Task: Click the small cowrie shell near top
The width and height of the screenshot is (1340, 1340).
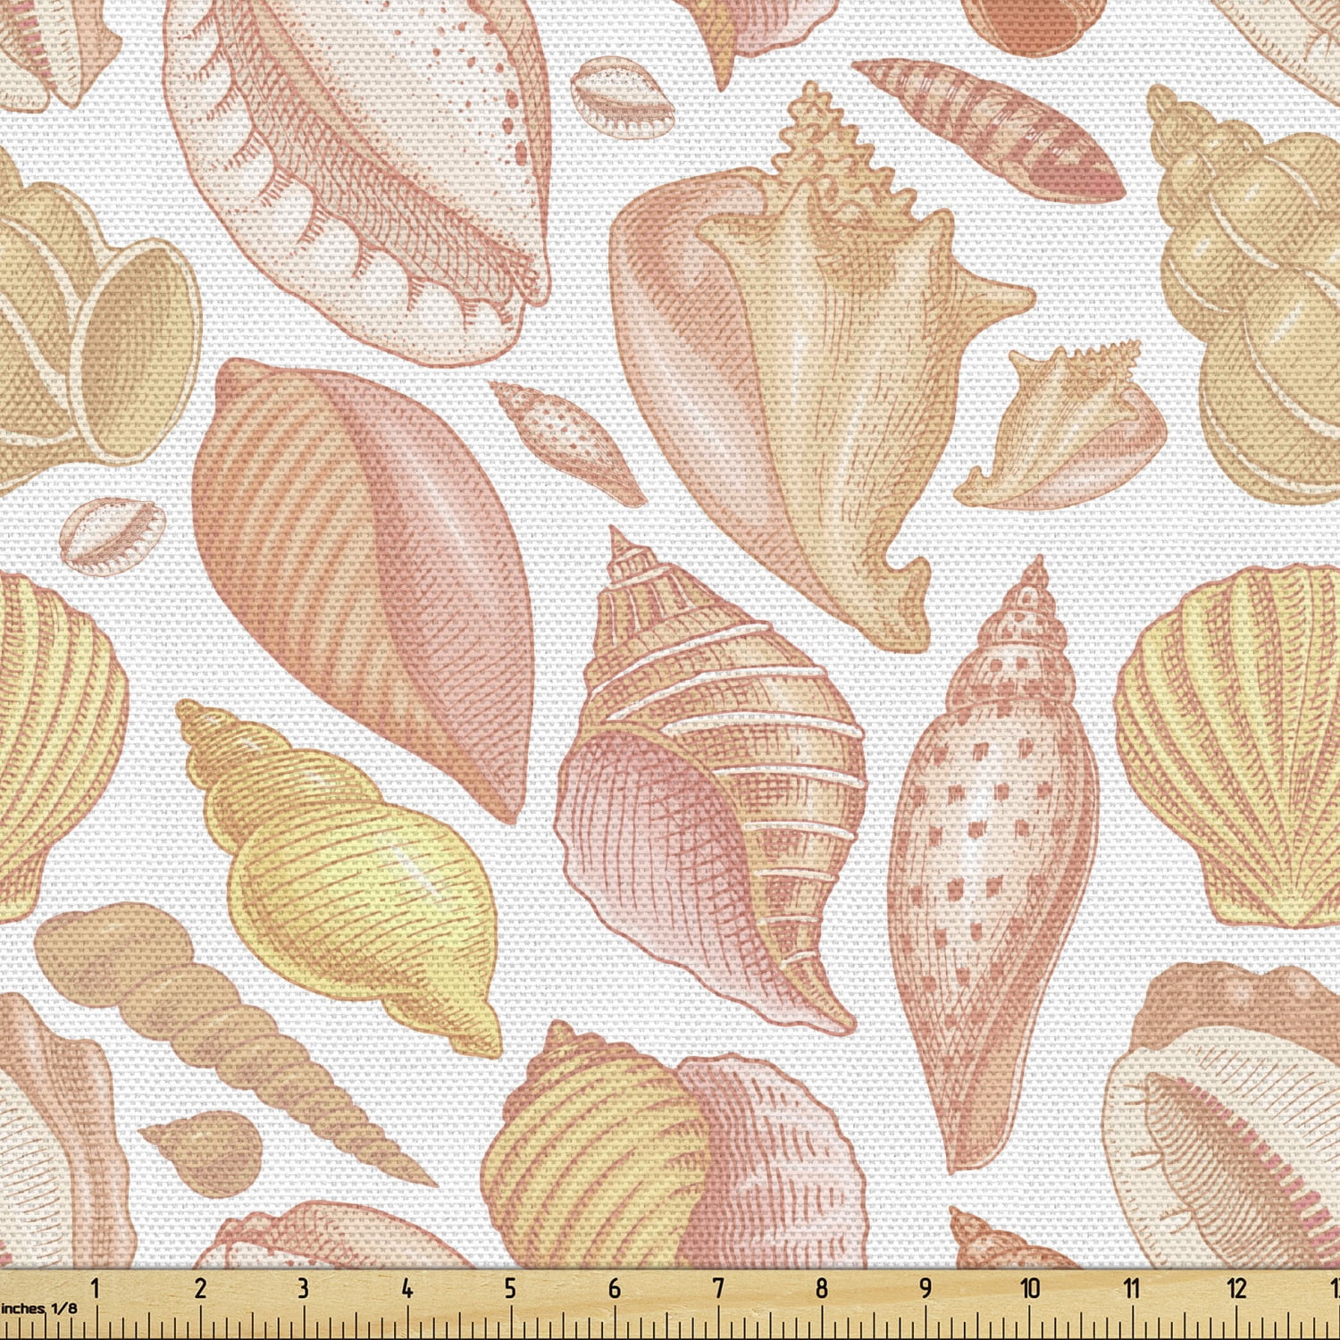Action: [625, 98]
